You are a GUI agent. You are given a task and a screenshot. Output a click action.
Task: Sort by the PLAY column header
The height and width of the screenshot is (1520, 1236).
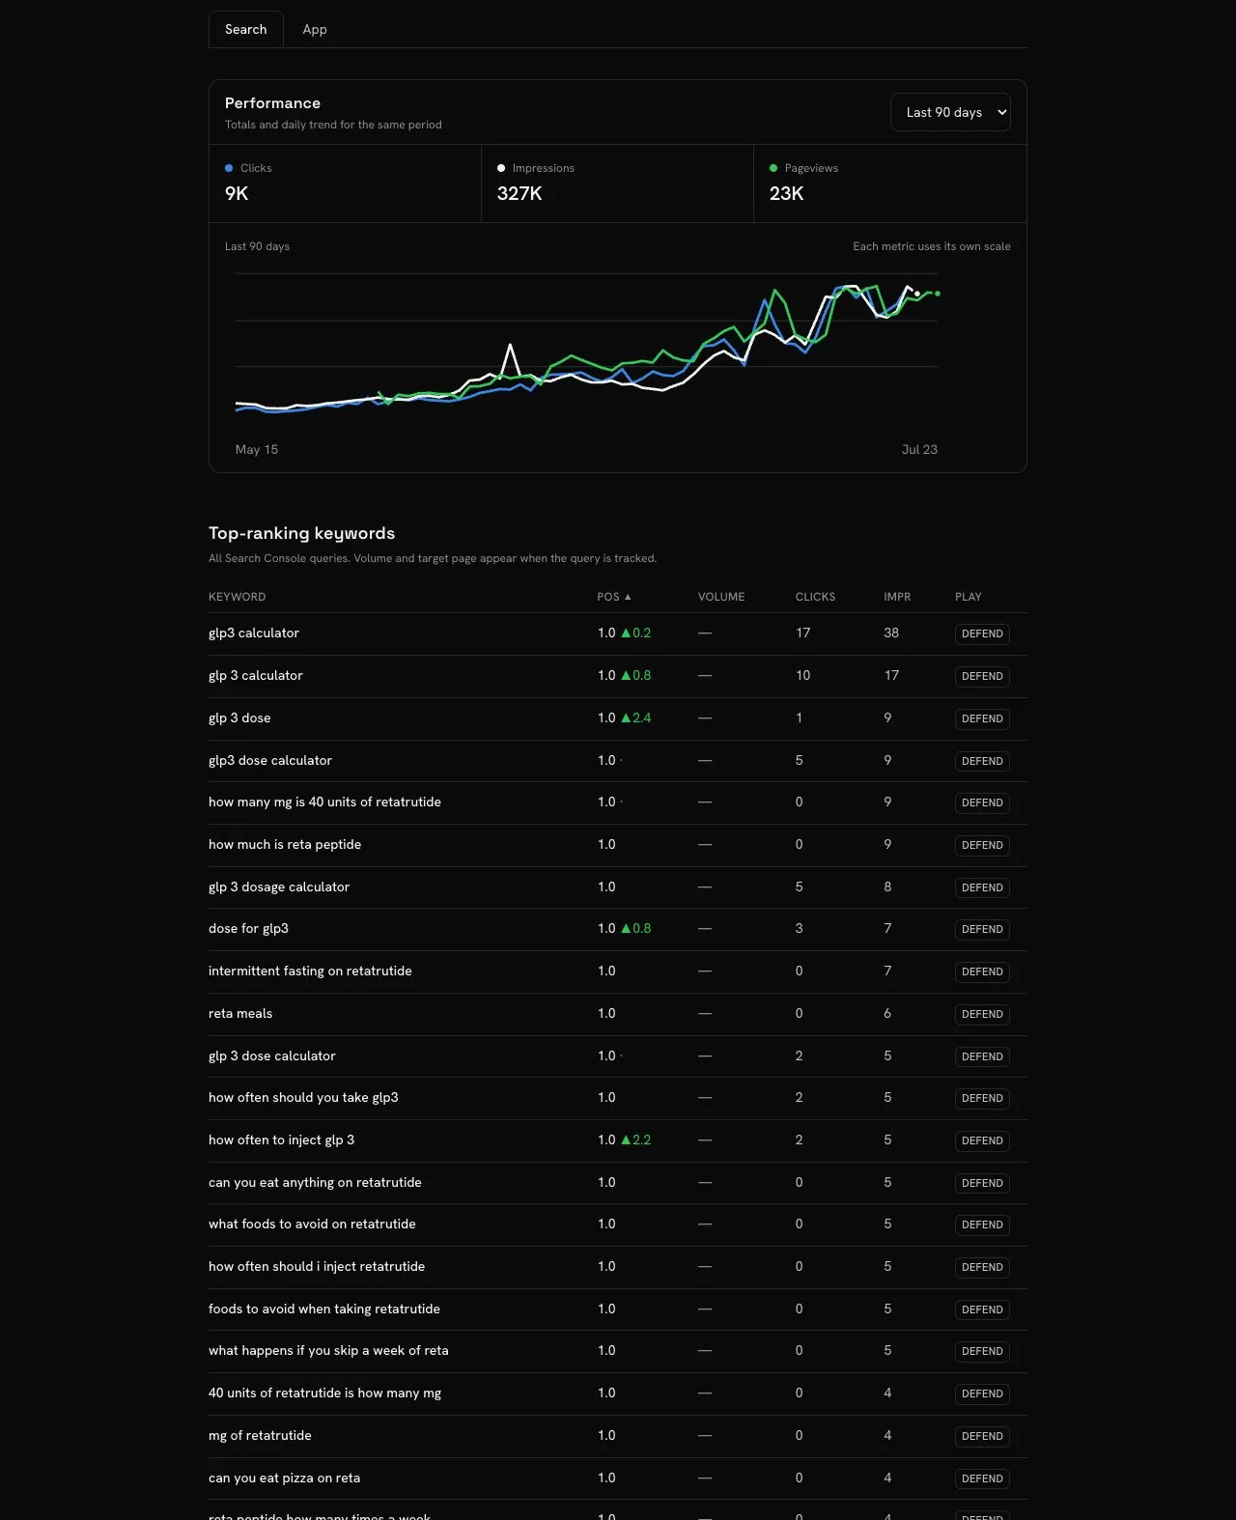(969, 597)
